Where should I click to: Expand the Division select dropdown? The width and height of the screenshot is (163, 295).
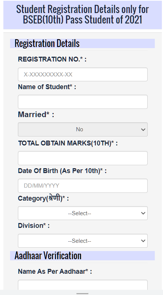[83, 241]
